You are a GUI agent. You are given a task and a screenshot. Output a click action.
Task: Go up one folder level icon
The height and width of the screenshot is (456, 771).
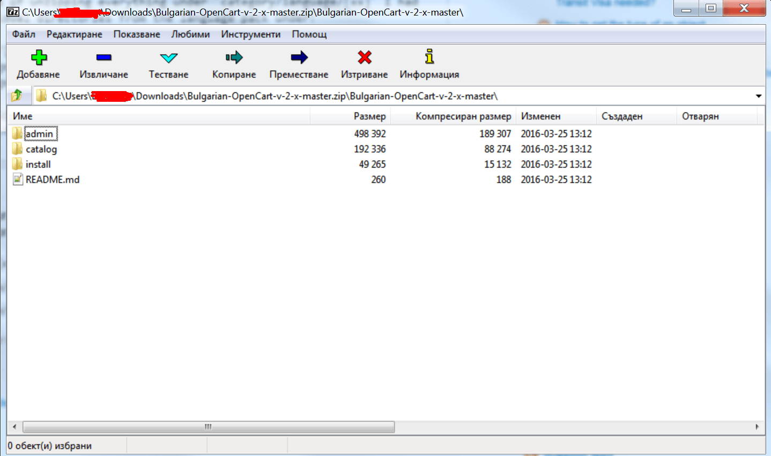click(x=17, y=95)
